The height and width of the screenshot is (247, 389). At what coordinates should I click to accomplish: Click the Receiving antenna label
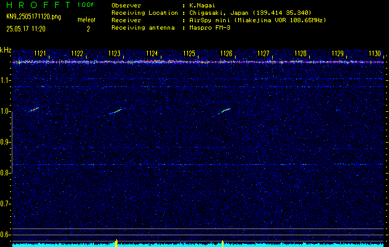[143, 28]
